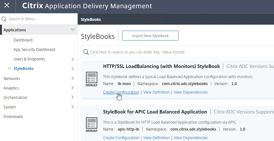
Task: Expand the Analytics menu chevron
Action: click(73, 88)
